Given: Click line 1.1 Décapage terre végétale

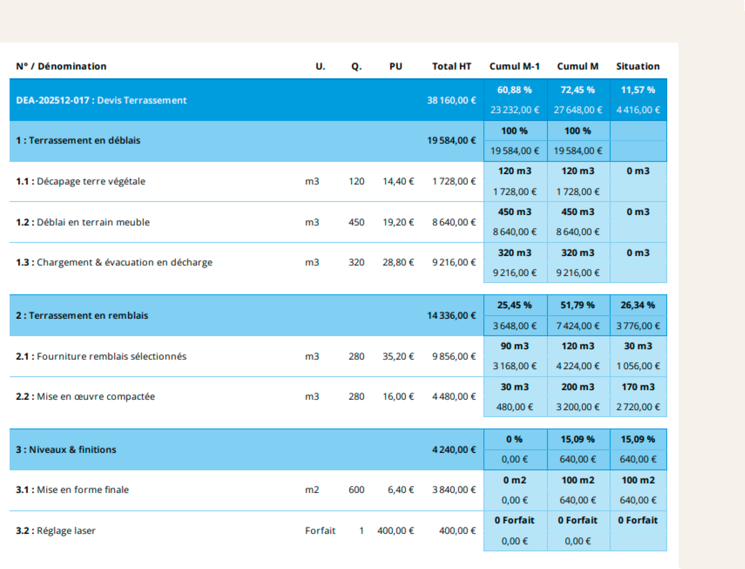Looking at the screenshot, I should [81, 181].
